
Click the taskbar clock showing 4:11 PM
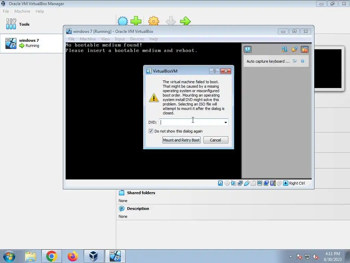(x=333, y=256)
